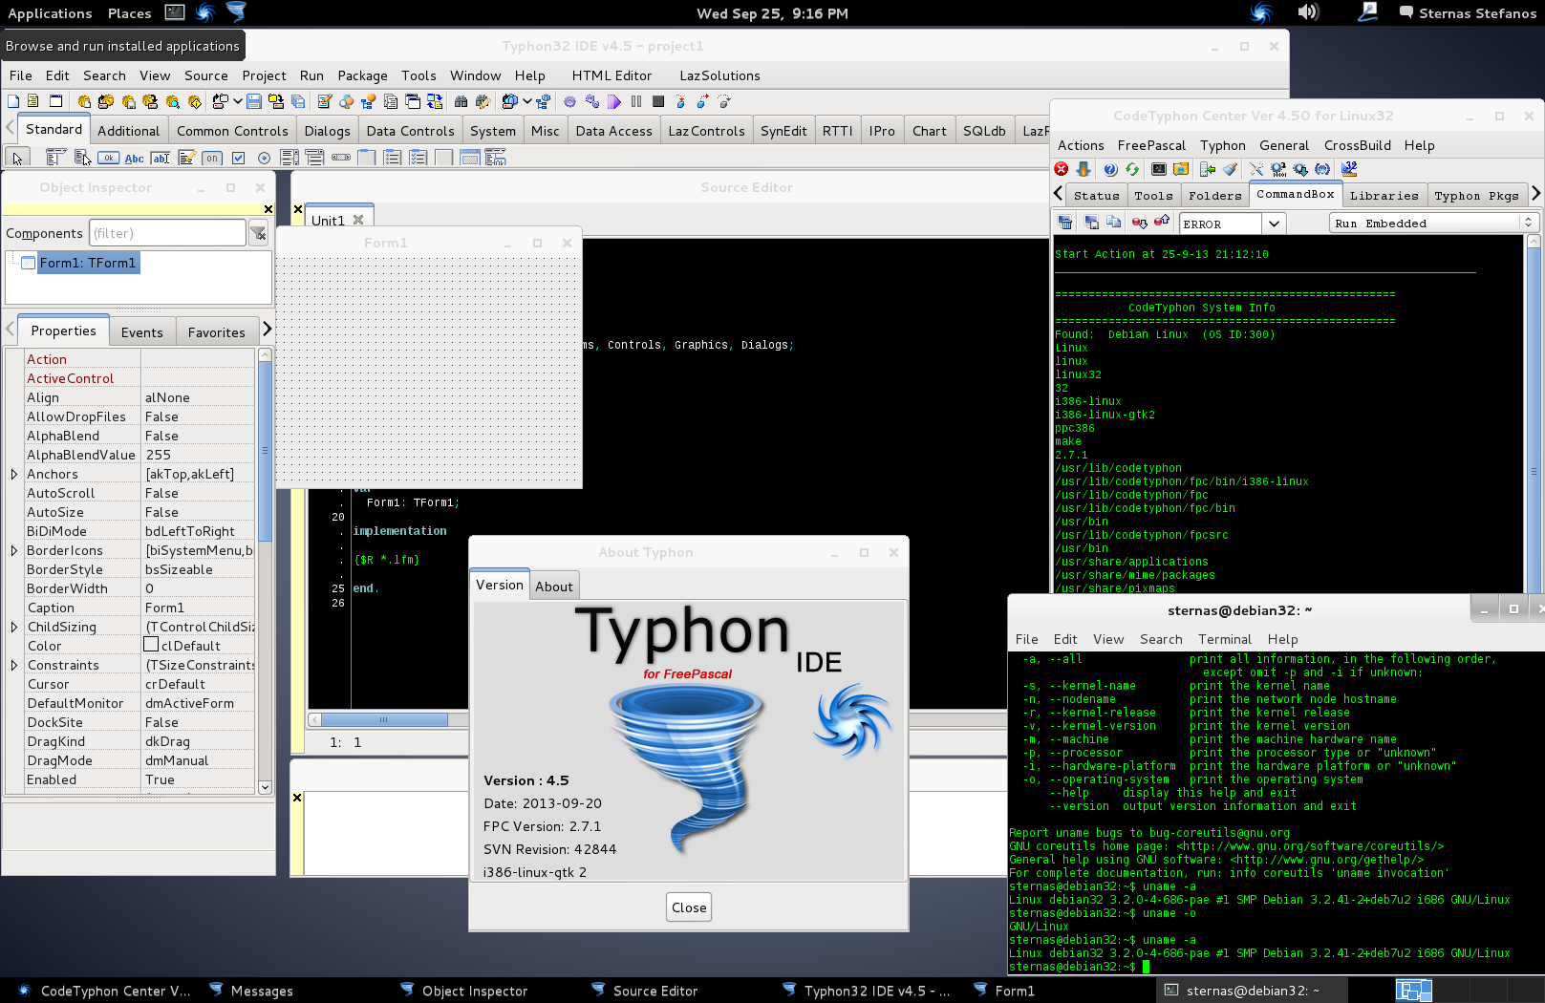Select the TToggleBox 'on' component
The image size is (1545, 1003).
(213, 158)
